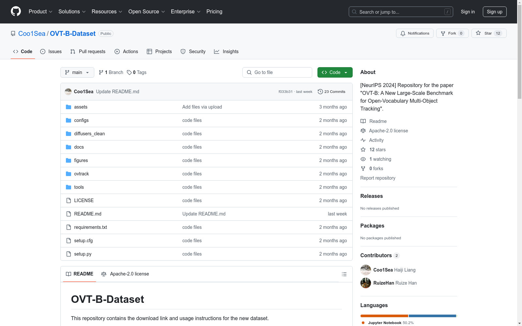Screen dimensions: 522x326
Task: Click the Fork icon button
Action: [443, 33]
